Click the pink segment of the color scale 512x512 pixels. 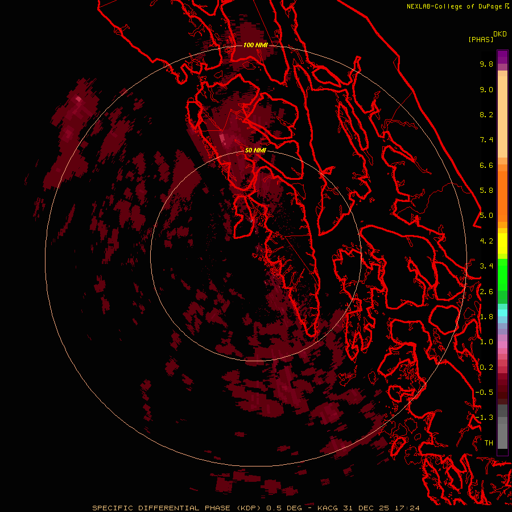[502, 345]
